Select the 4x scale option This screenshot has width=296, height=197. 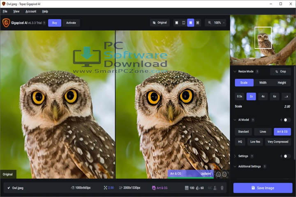pos(263,96)
